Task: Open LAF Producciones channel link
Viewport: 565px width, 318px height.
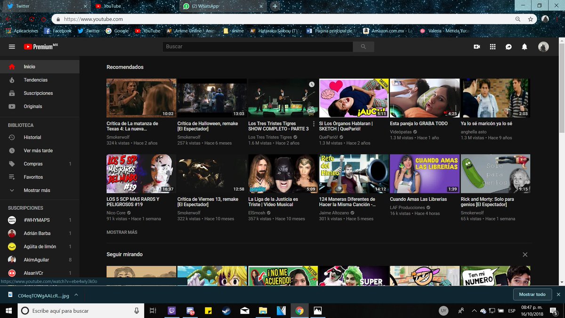Action: 407,208
